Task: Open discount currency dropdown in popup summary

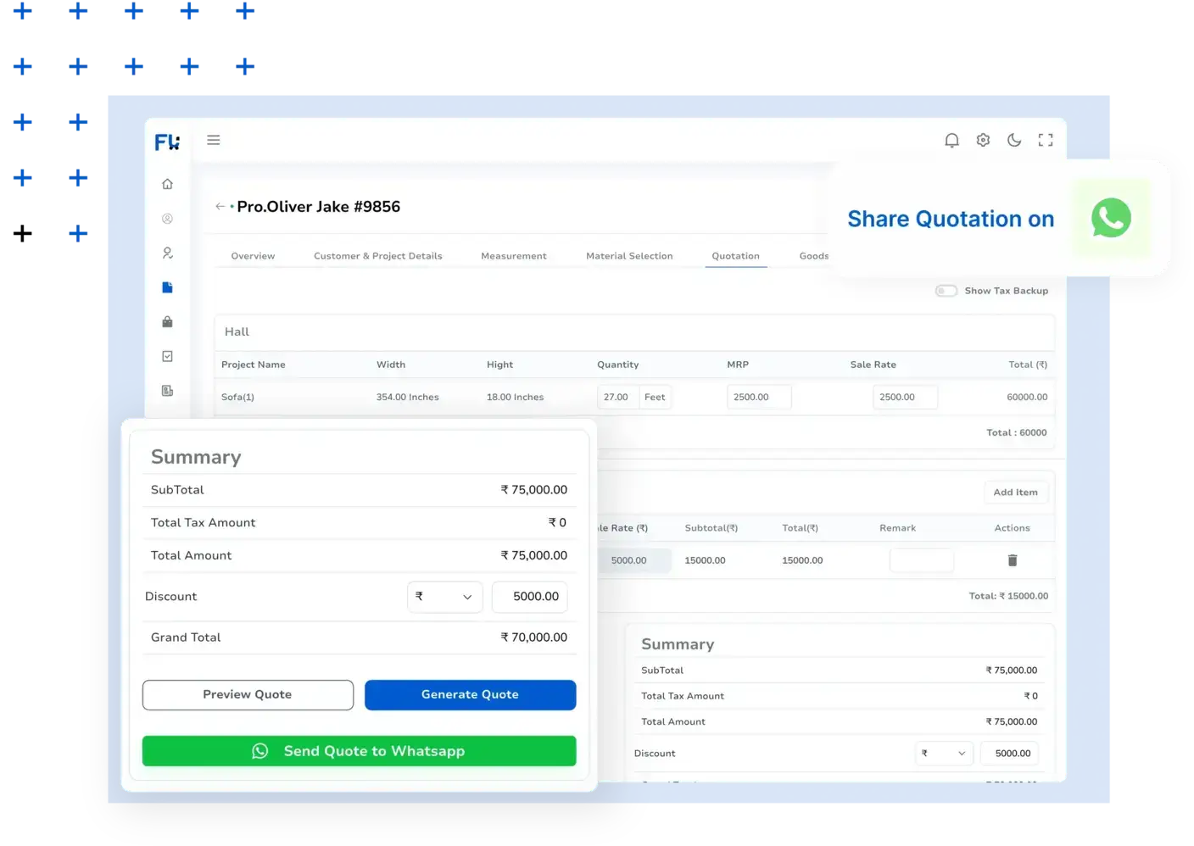Action: (x=444, y=597)
